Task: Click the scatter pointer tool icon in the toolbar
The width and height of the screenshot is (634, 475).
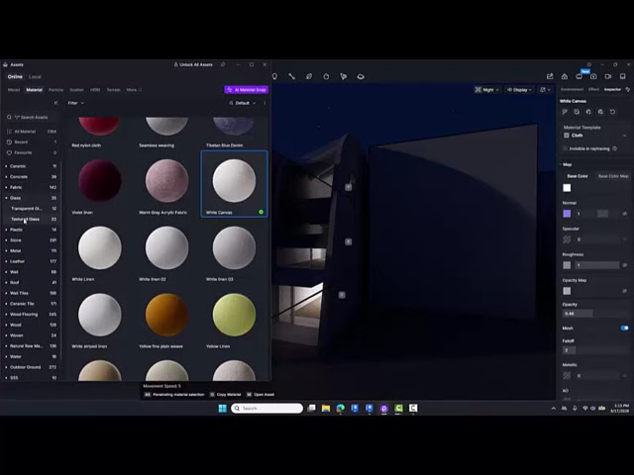Action: tap(344, 76)
